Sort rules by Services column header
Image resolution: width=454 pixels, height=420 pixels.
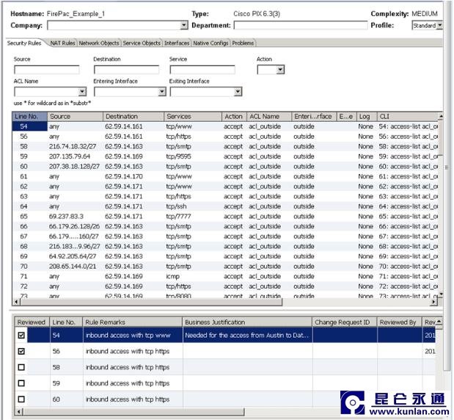tap(193, 117)
